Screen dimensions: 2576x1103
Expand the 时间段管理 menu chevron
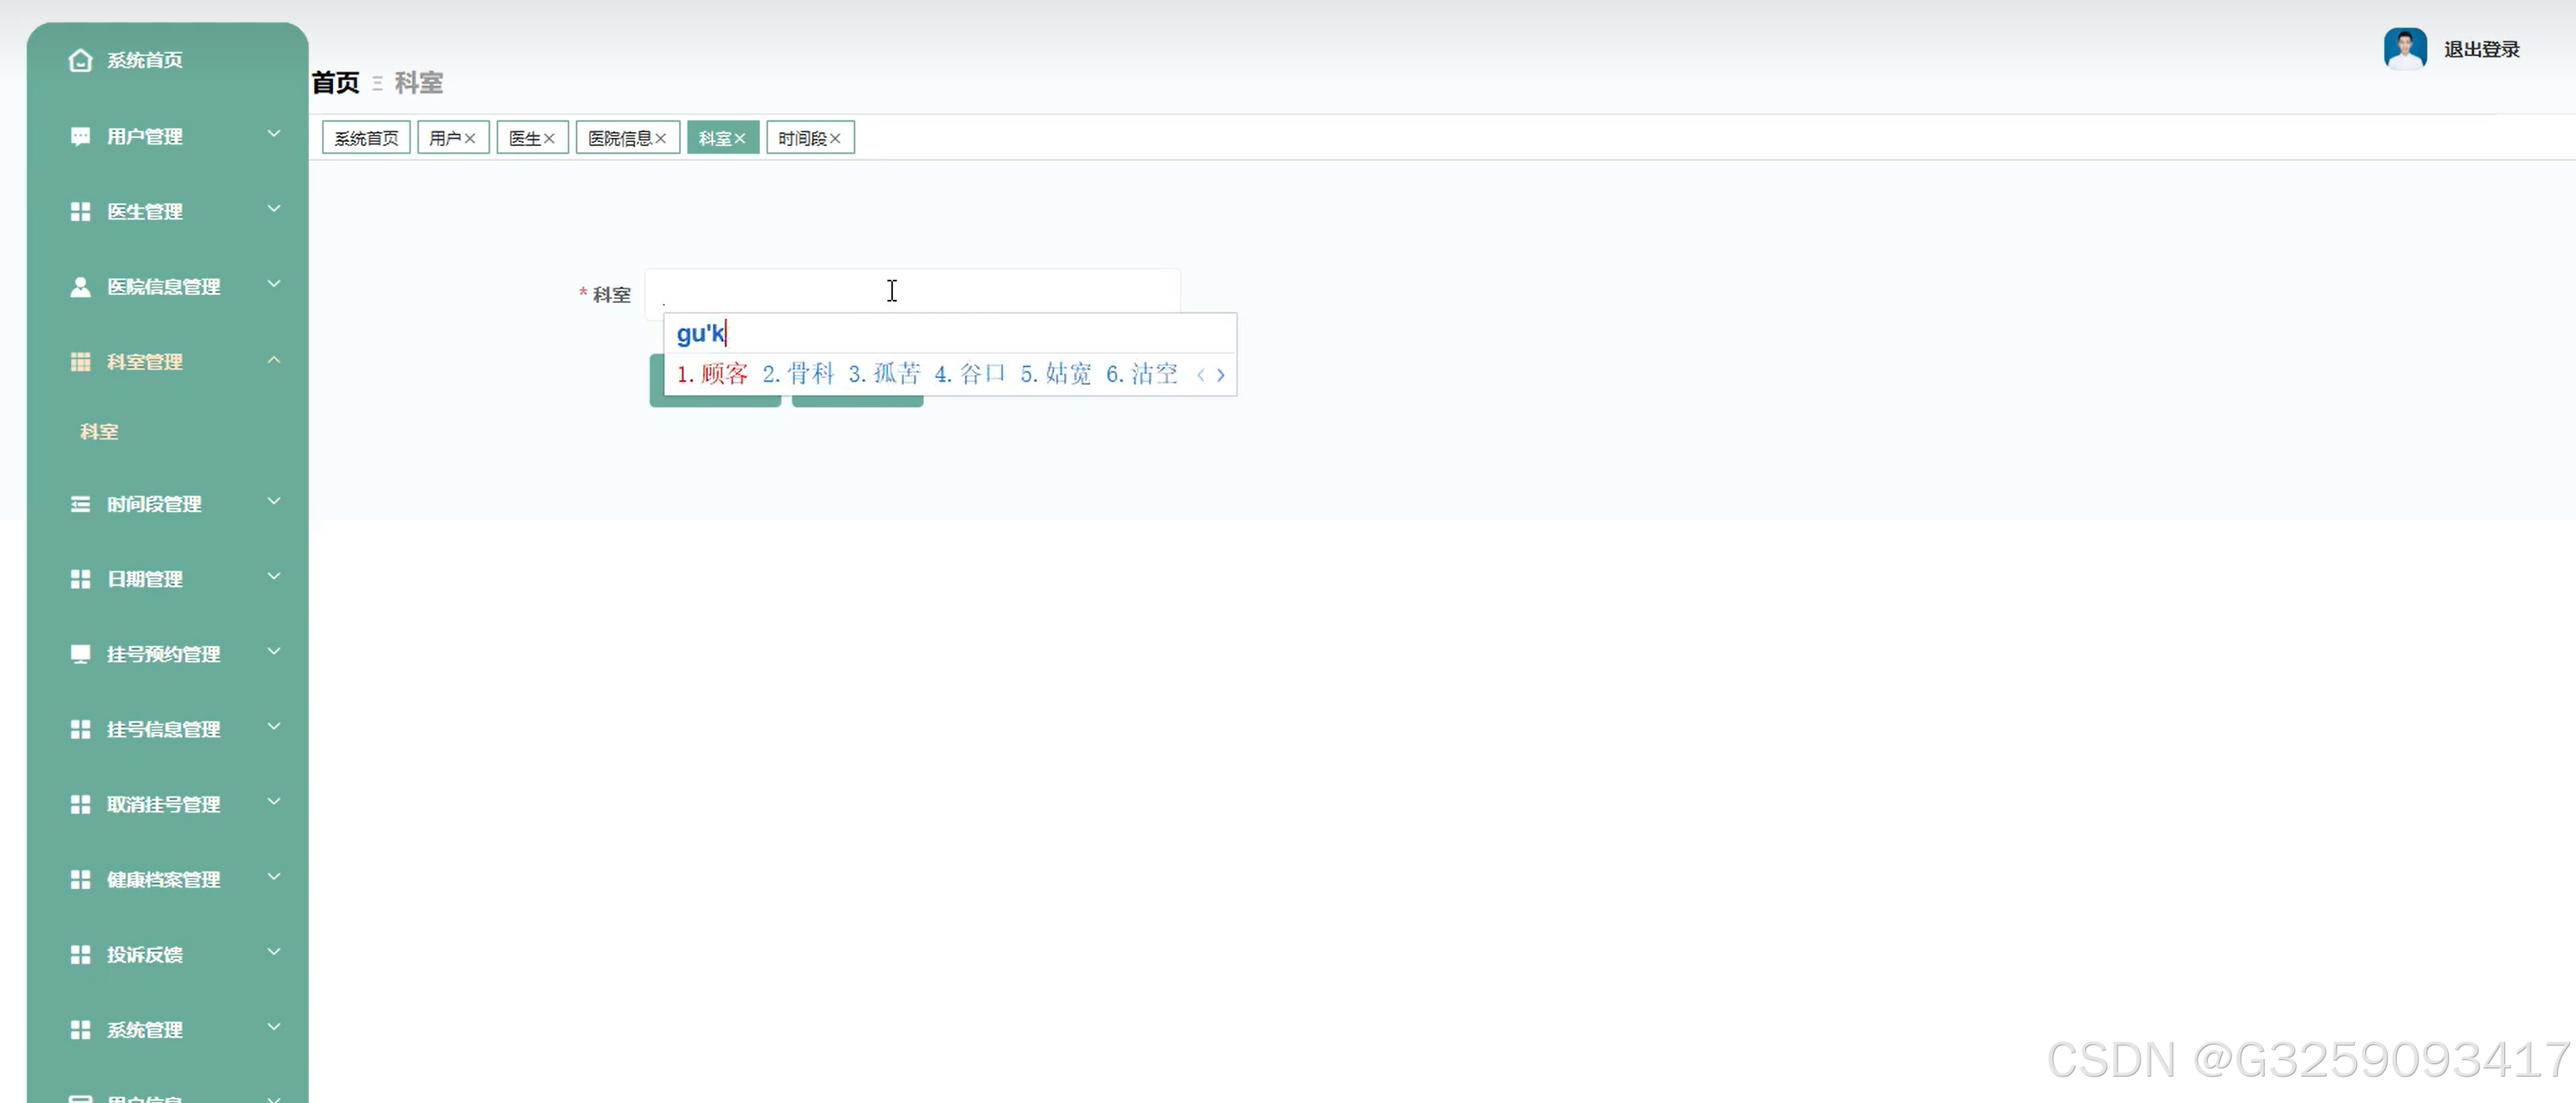click(x=274, y=501)
